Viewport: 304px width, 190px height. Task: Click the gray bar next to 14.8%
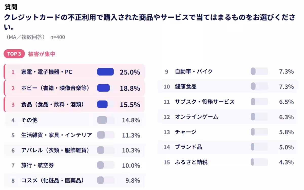coord(102,120)
